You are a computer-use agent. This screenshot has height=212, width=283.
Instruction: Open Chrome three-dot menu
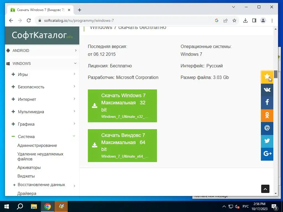pos(272,20)
